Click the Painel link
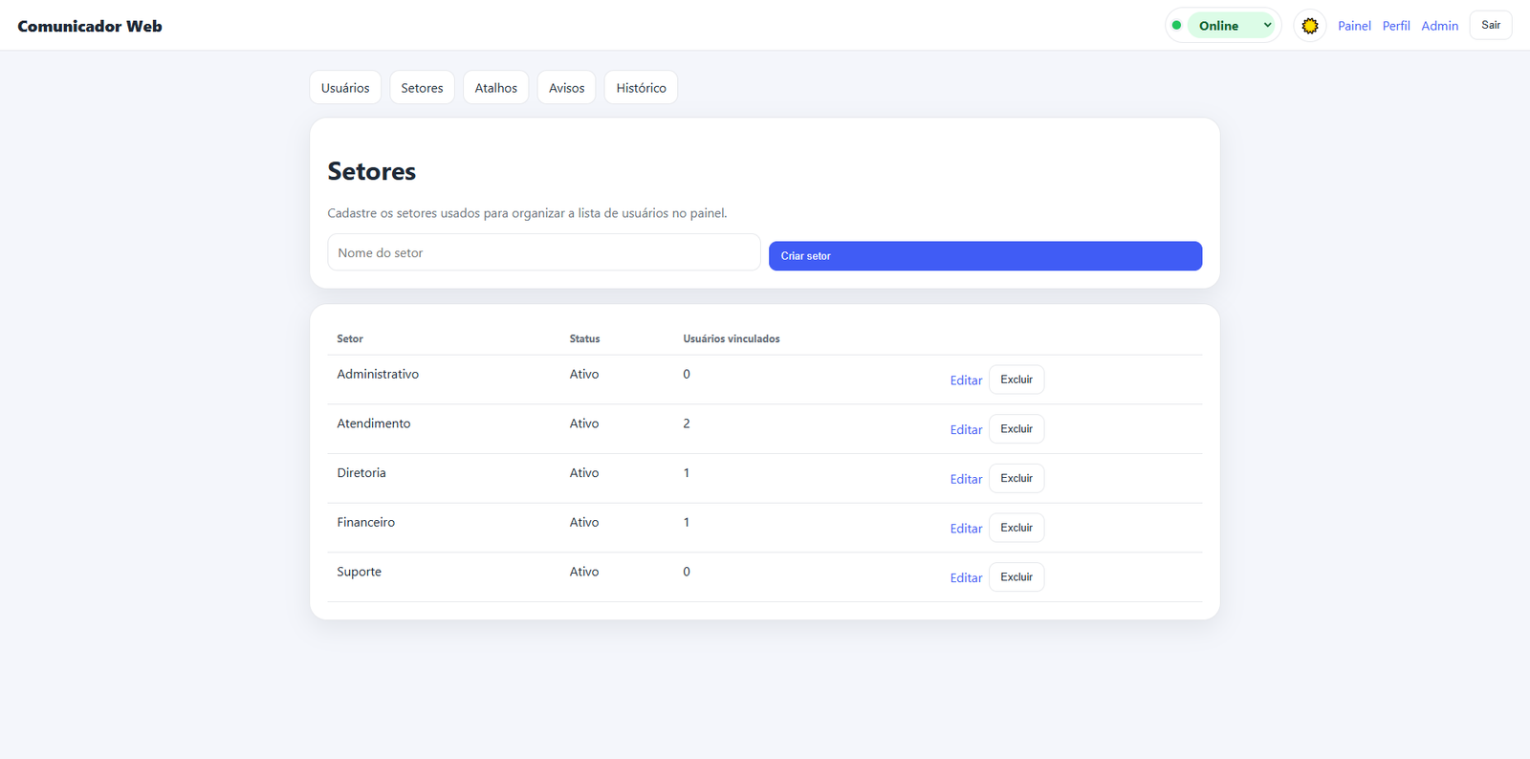Viewport: 1530px width, 759px height. click(1354, 26)
